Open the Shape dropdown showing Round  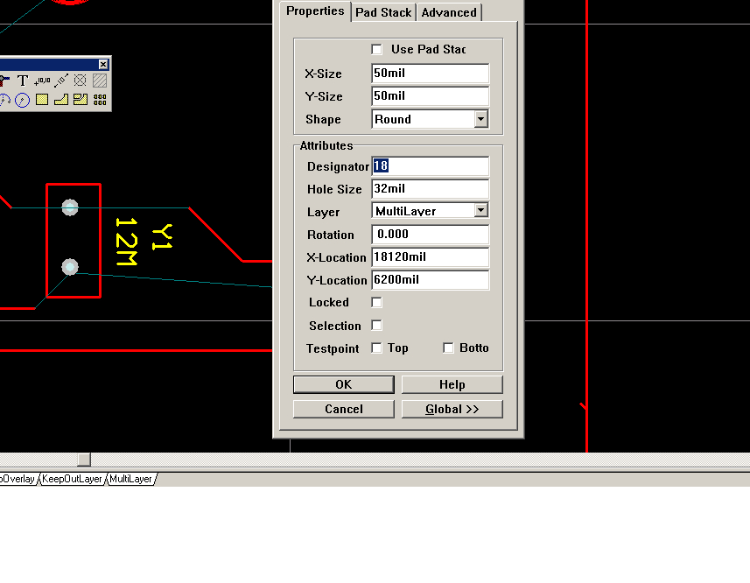click(481, 119)
